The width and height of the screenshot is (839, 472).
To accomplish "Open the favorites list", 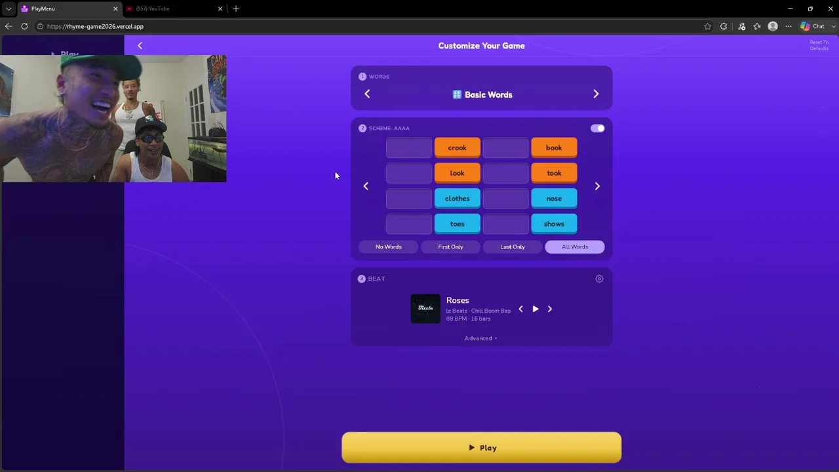I will pyautogui.click(x=757, y=26).
